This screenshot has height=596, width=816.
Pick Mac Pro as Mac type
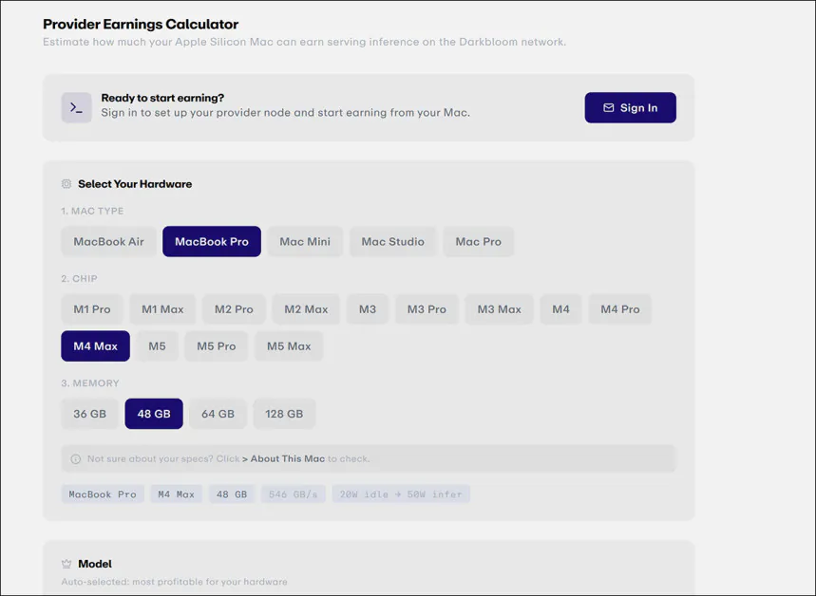pos(478,241)
